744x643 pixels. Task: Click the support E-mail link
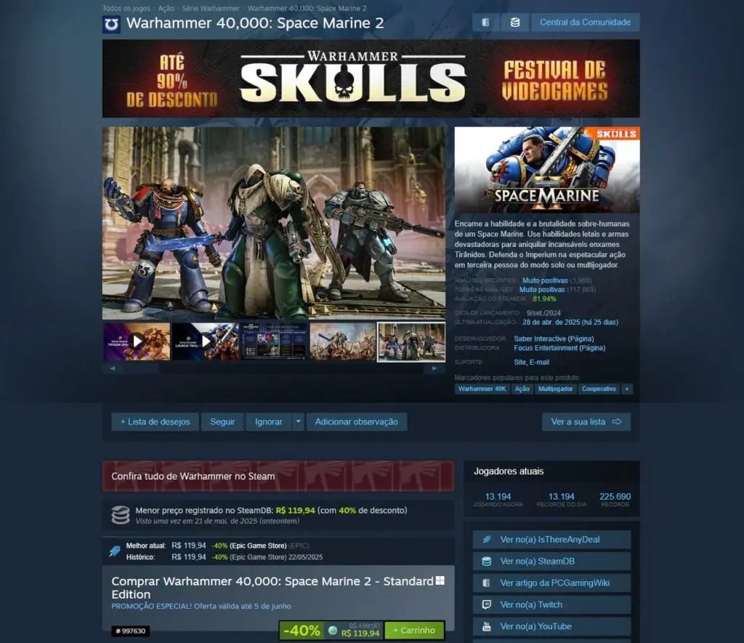[x=540, y=362]
